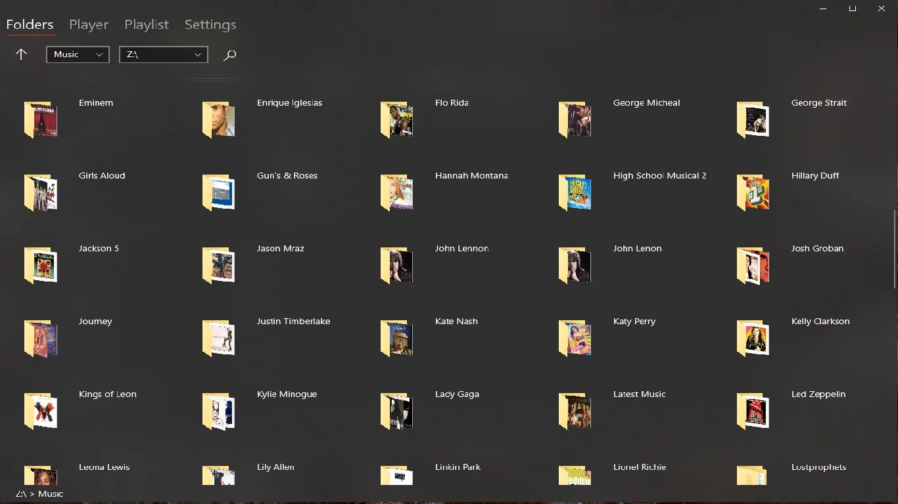Open the Jason Mraz folder icon

click(x=219, y=265)
